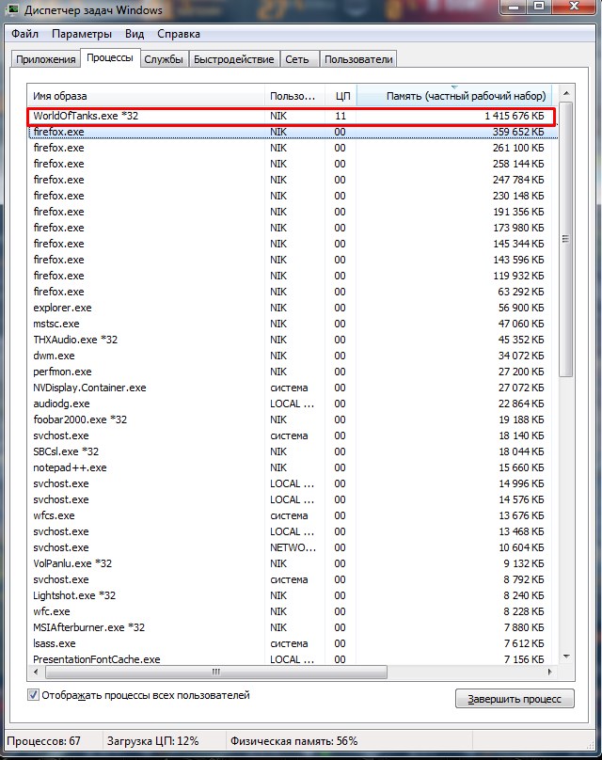Click the vertical scrollbar thumb
Viewport: 602px width, 760px height.
566,239
